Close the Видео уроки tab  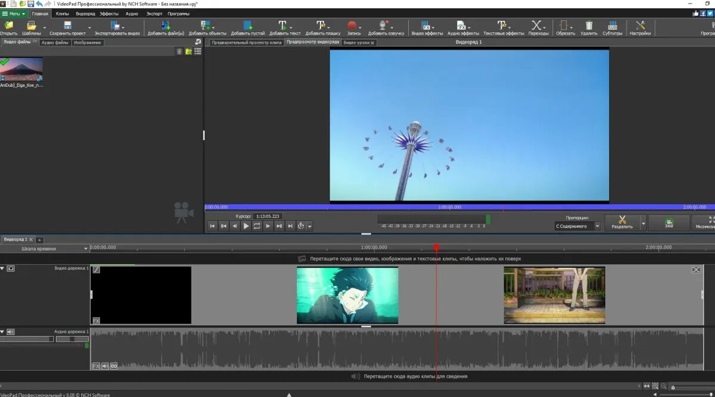click(372, 43)
